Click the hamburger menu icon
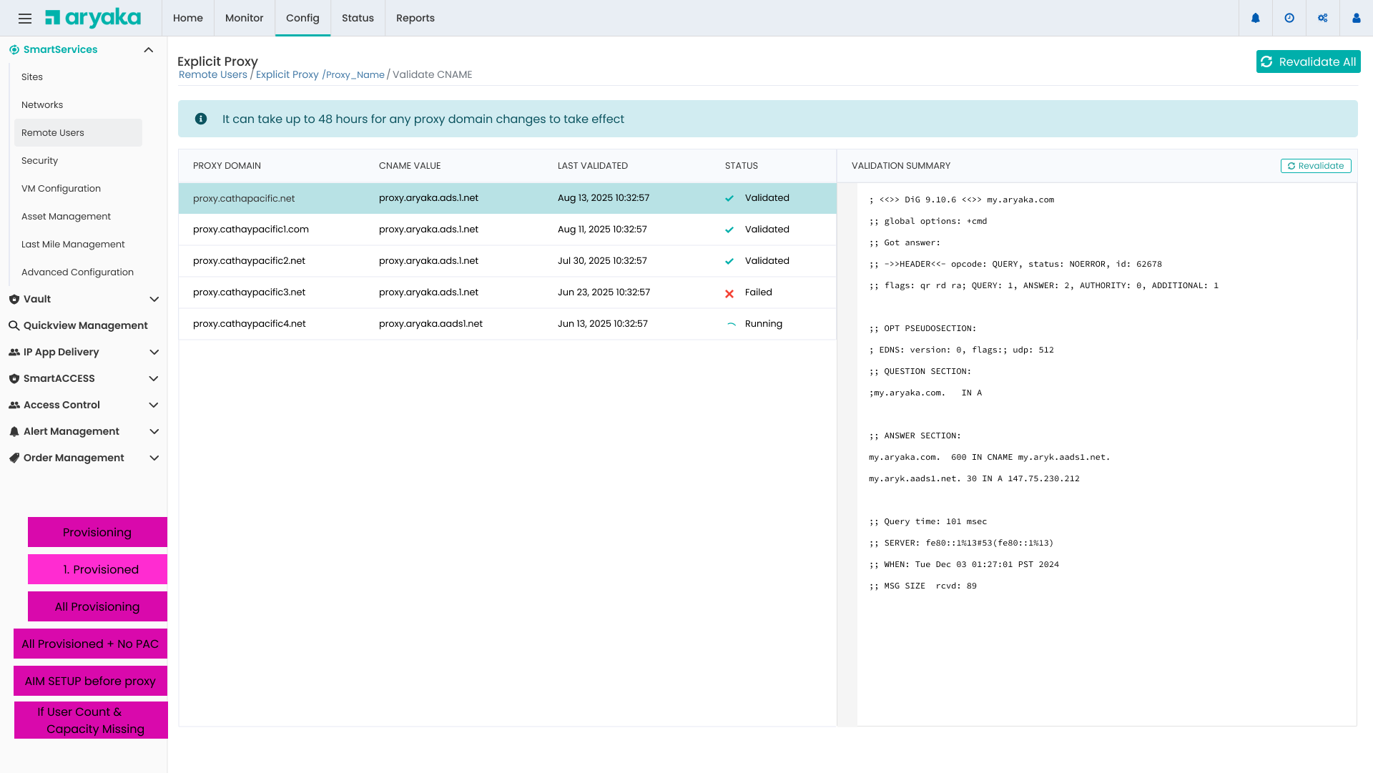The width and height of the screenshot is (1373, 773). 25,18
